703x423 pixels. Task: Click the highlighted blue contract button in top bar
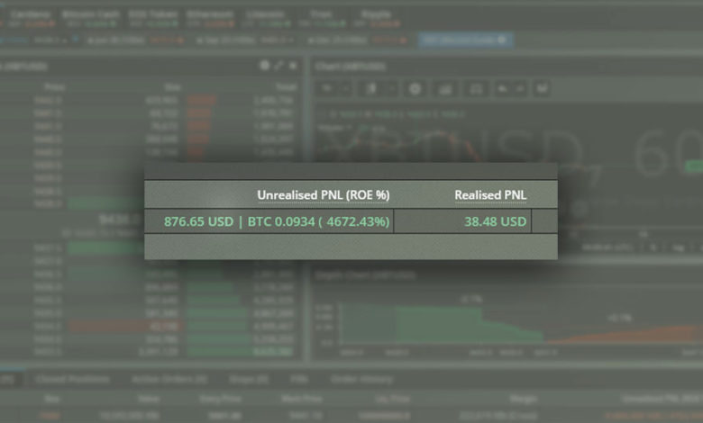(x=465, y=40)
